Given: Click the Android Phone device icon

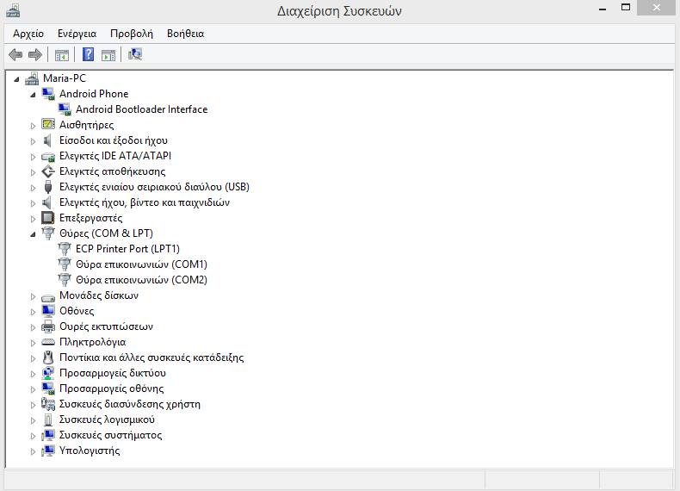Looking at the screenshot, I should (48, 94).
